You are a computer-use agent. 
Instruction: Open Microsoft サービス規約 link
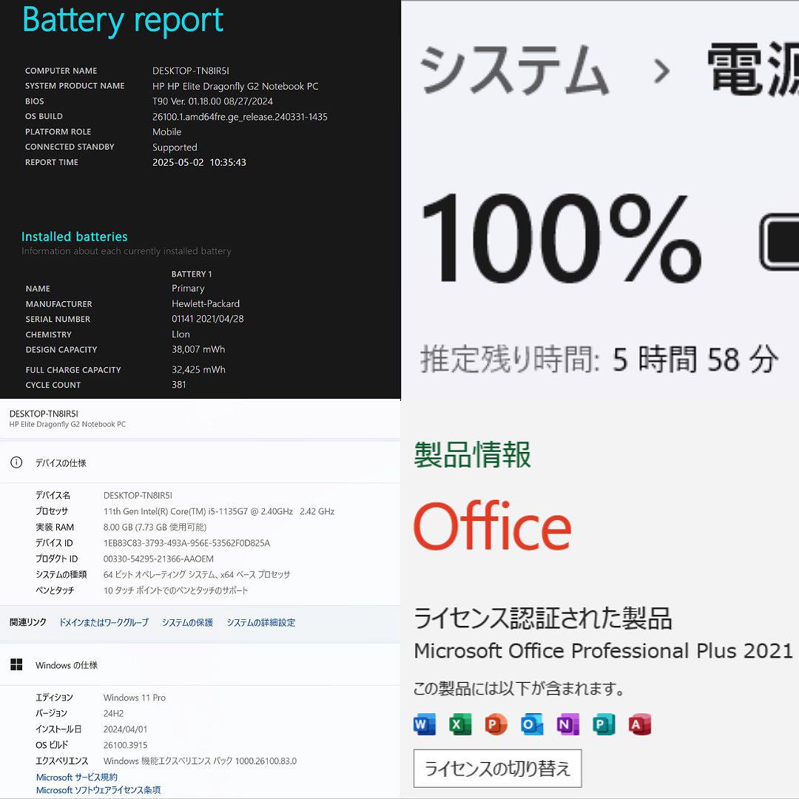[76, 777]
